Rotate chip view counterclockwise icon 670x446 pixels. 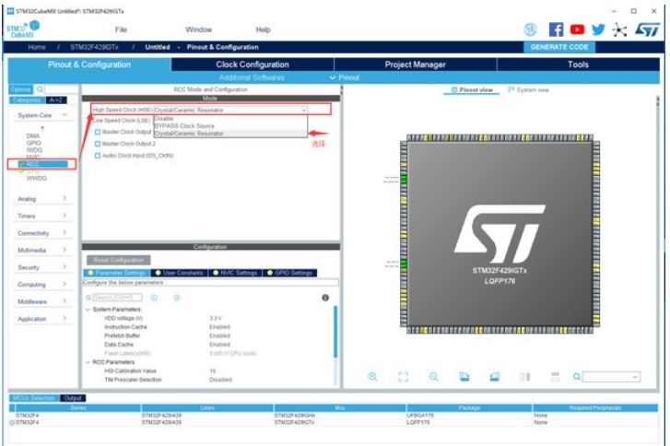coord(495,376)
